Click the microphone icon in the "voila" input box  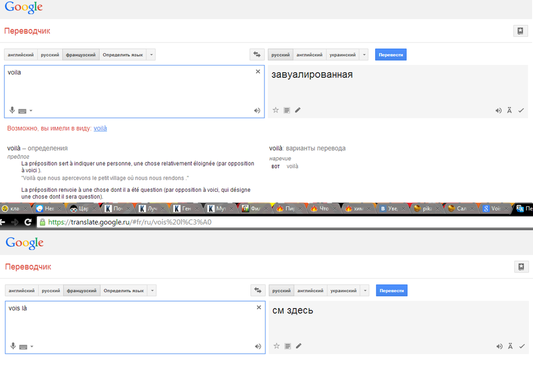coord(12,110)
